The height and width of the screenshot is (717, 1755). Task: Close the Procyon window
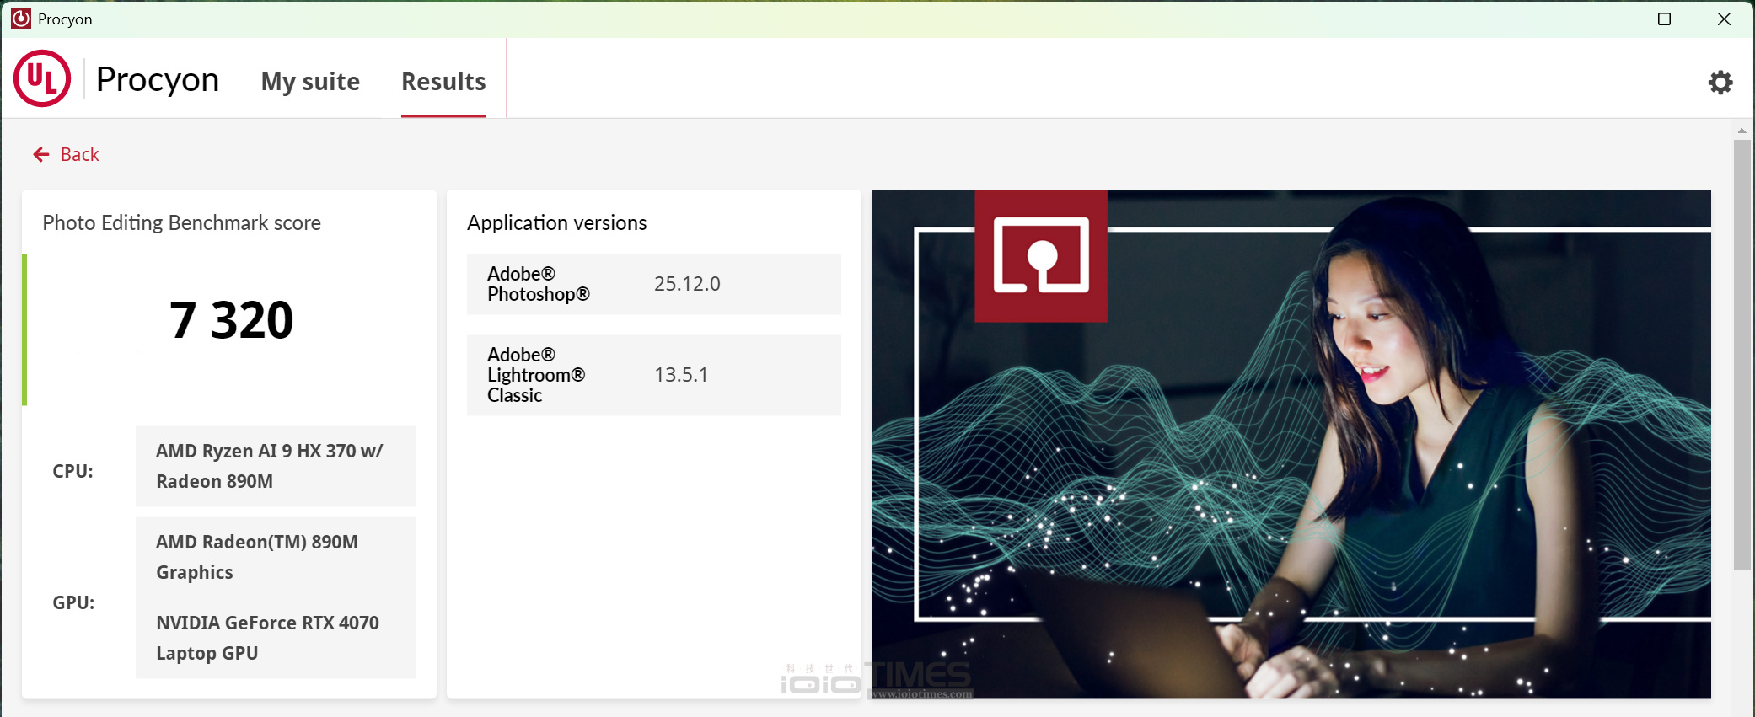[1724, 19]
